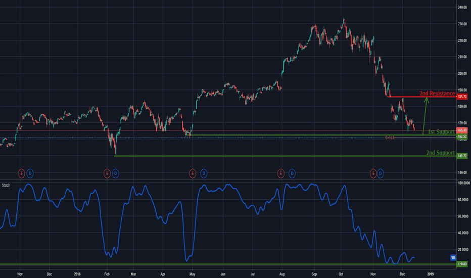Click the 165.40 current price label

coord(462,130)
